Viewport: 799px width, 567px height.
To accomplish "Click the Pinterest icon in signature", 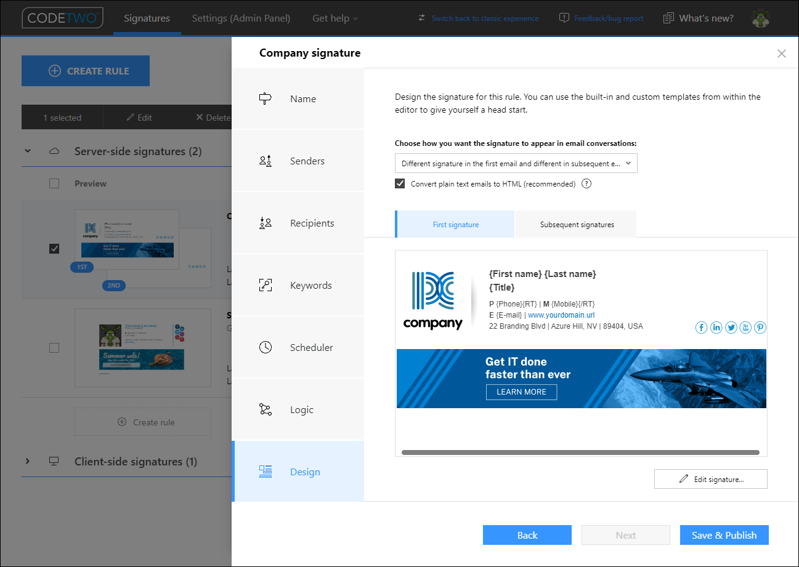I will (x=761, y=328).
